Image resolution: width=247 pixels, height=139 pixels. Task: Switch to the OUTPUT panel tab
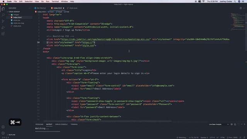(49, 124)
